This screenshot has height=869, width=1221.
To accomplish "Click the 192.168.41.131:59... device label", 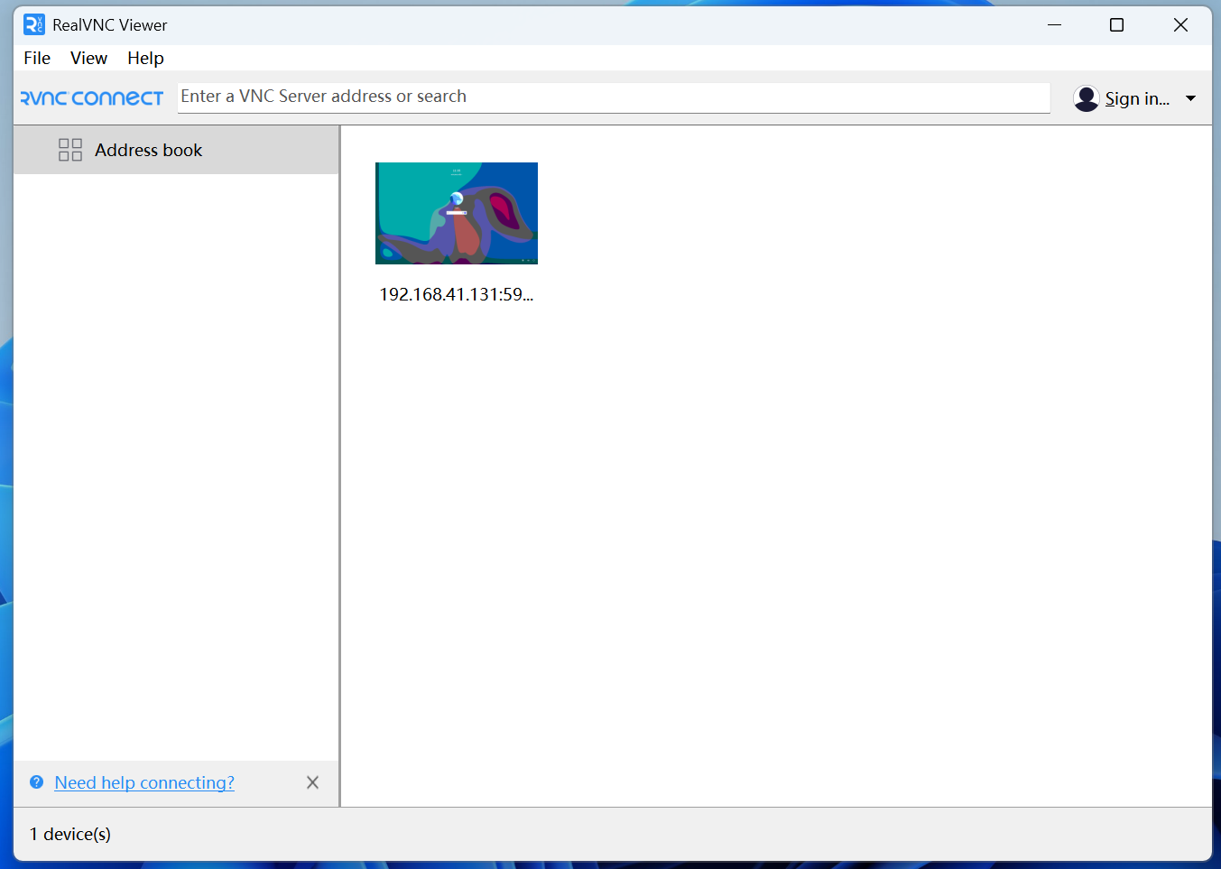I will pos(457,294).
